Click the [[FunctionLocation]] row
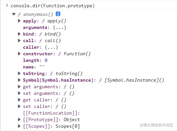 click(x=51, y=113)
